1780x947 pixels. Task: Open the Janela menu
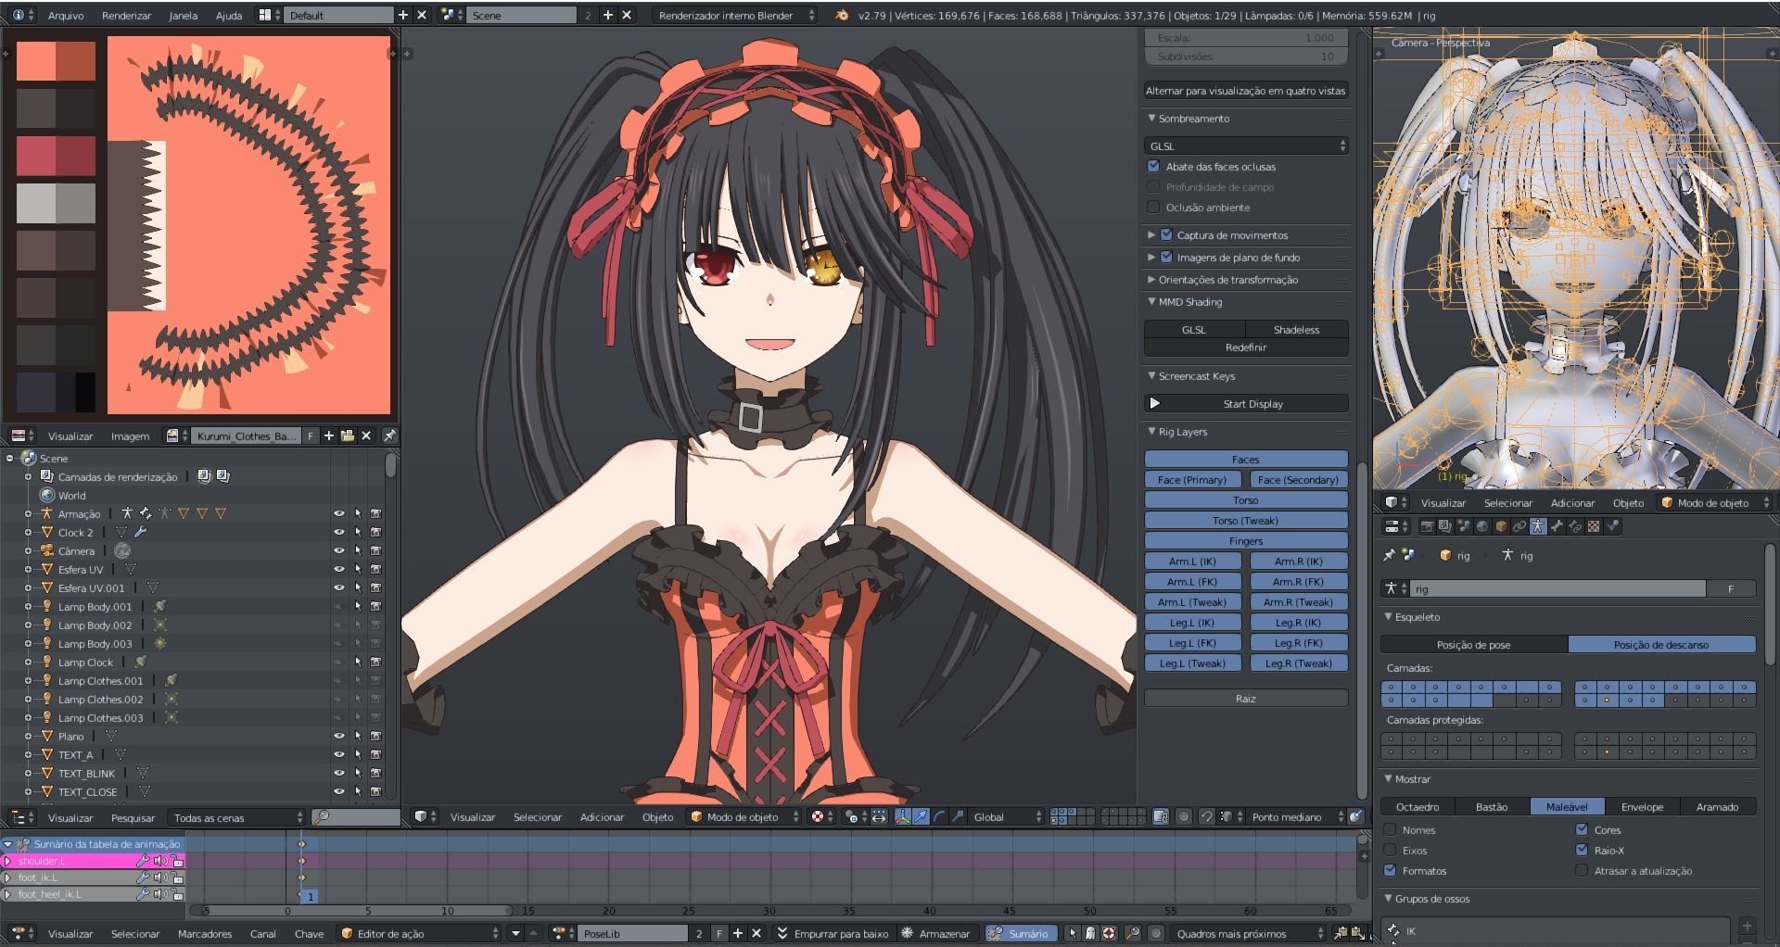[x=183, y=15]
